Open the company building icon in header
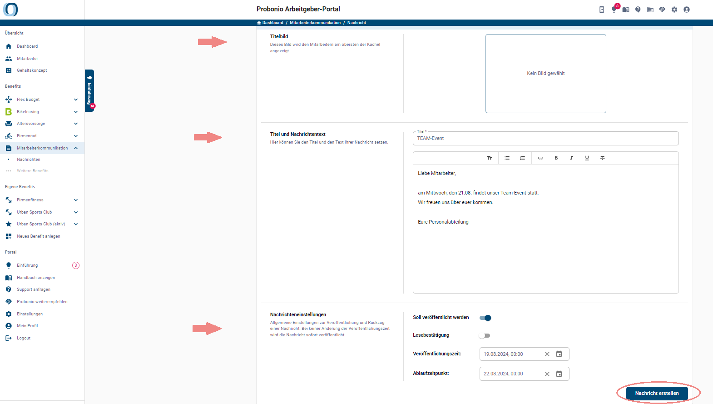The height and width of the screenshot is (404, 713). (650, 10)
